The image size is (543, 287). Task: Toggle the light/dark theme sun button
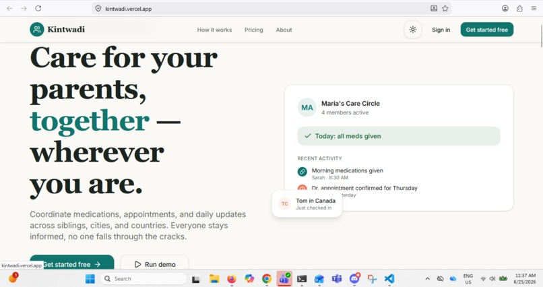point(413,30)
